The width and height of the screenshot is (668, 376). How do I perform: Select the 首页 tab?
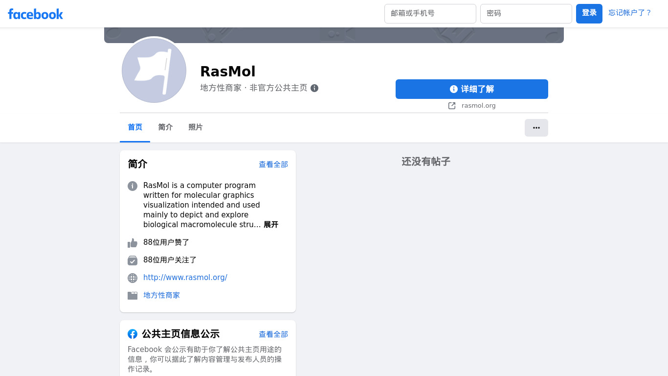135,127
